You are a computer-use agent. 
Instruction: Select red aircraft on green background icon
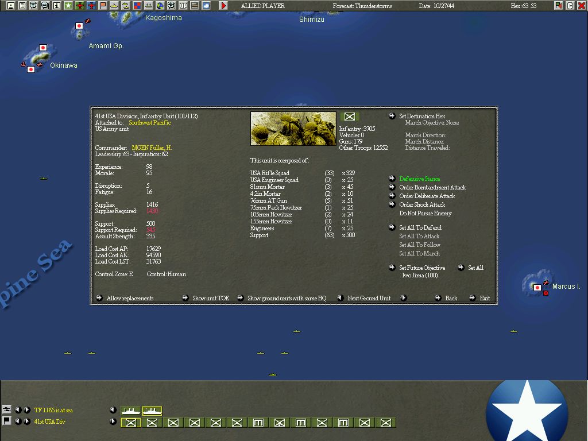[79, 6]
